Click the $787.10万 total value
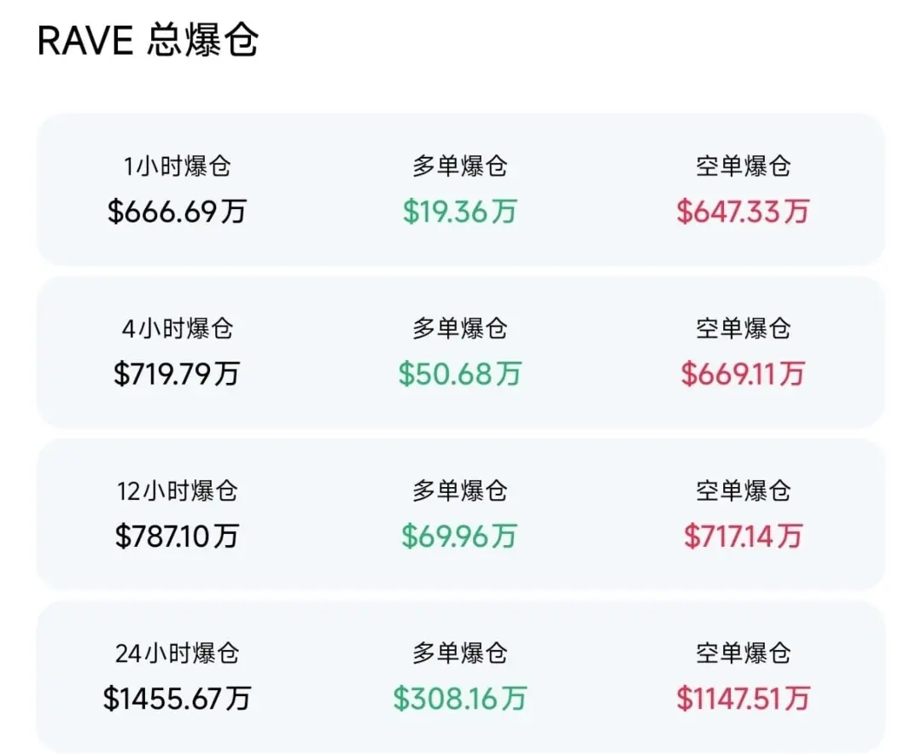The width and height of the screenshot is (922, 754). 177,536
